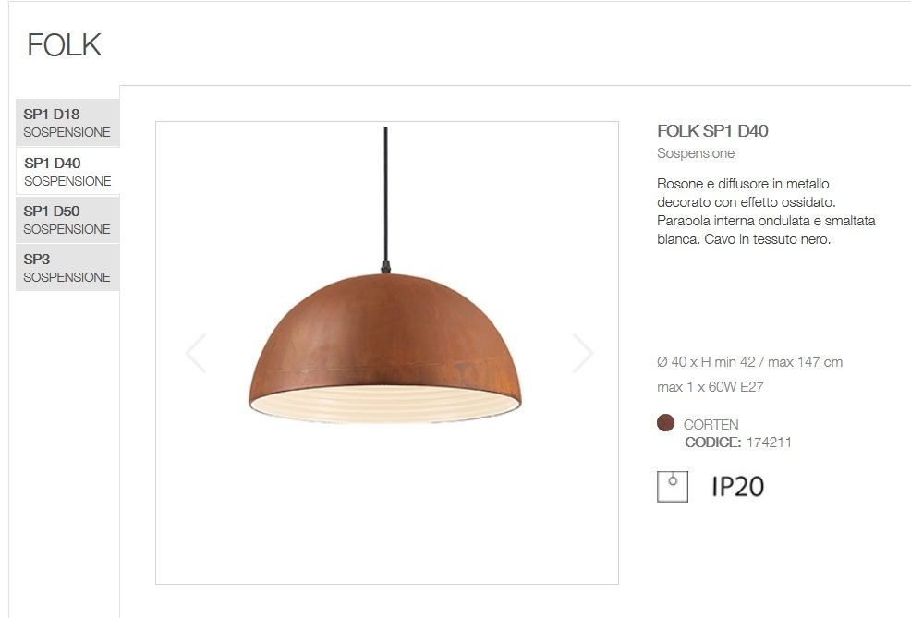Click the previous image arrow
This screenshot has width=911, height=618.
click(196, 353)
